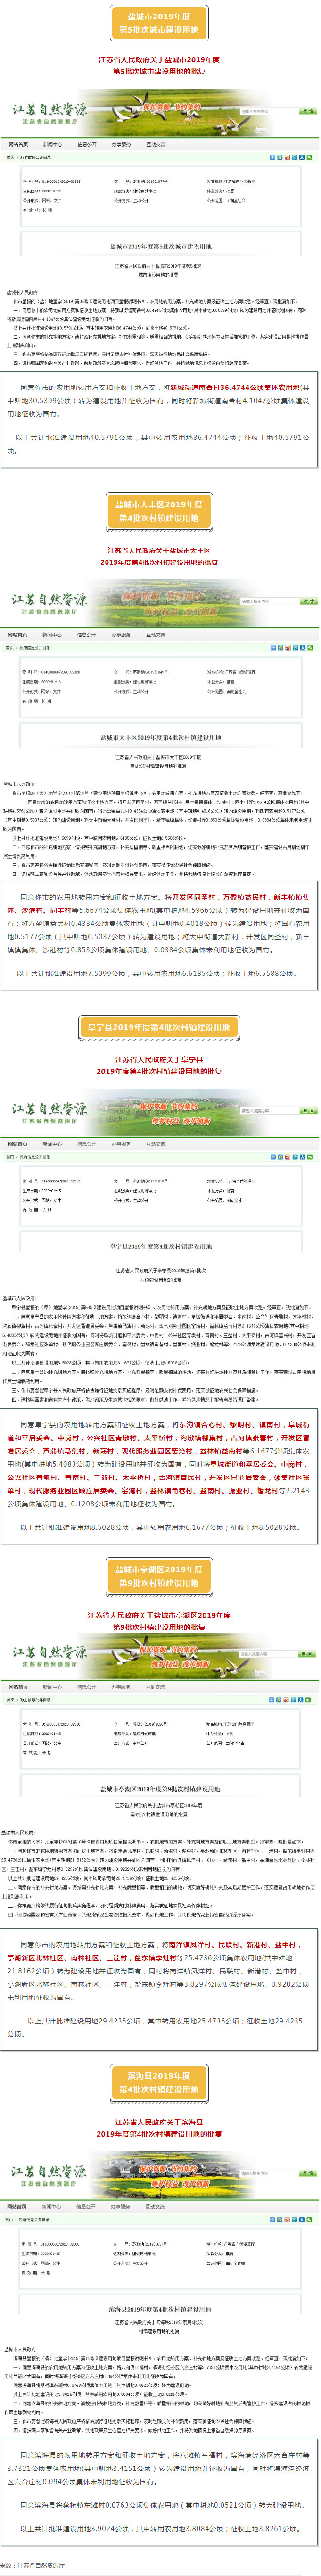Click orange banner 盐城市大丰区2019年度第4批次村镇建设用地
This screenshot has width=321, height=2576.
click(160, 512)
